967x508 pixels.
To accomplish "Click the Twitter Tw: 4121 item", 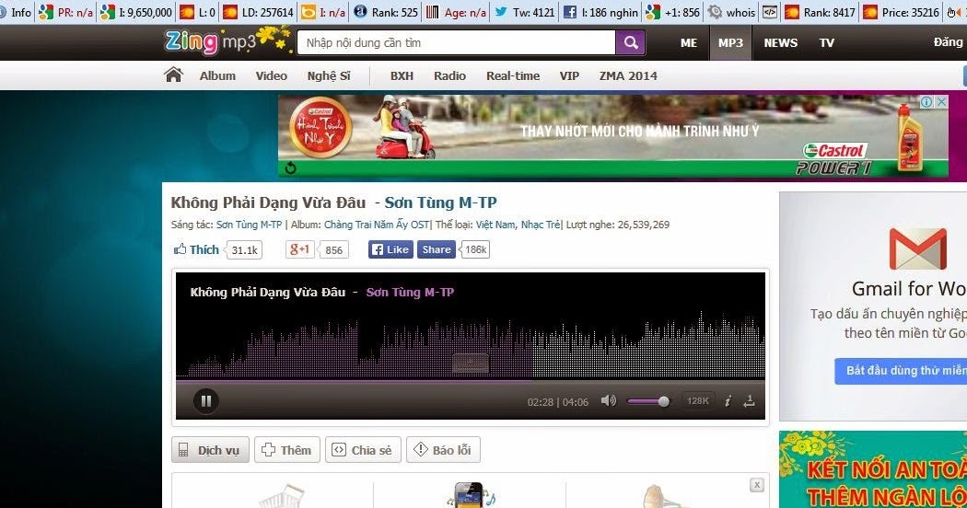I will point(525,12).
